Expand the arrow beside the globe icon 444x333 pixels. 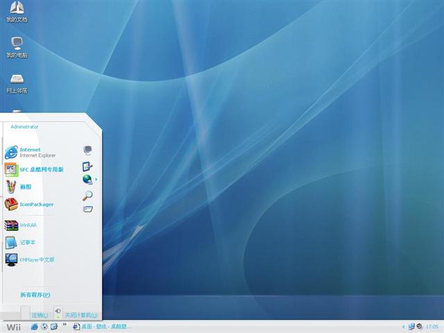[x=96, y=180]
